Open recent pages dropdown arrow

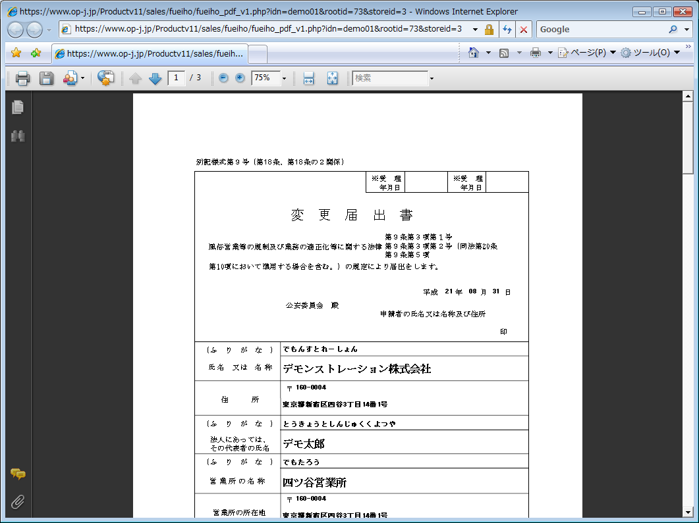point(49,30)
